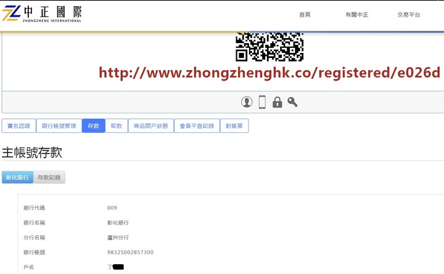Click the bank account number 98325002857300
444x274 pixels.
(130, 252)
